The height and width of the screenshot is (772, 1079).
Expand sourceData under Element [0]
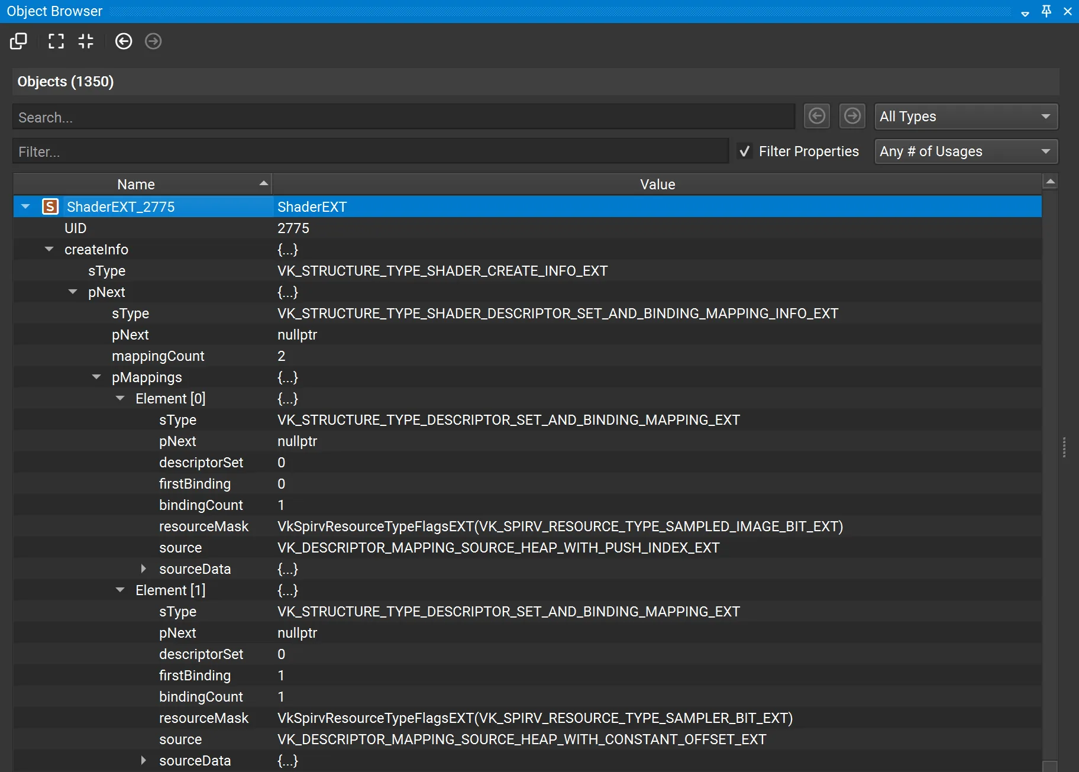143,568
